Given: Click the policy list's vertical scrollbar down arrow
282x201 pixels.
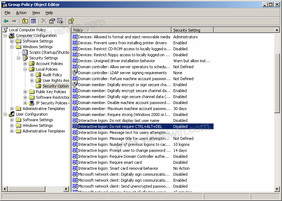Looking at the screenshot, I should tap(277, 189).
